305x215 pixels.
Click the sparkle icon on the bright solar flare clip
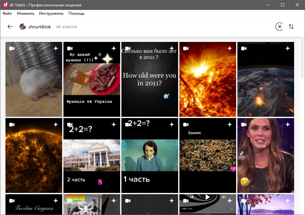coord(229,48)
